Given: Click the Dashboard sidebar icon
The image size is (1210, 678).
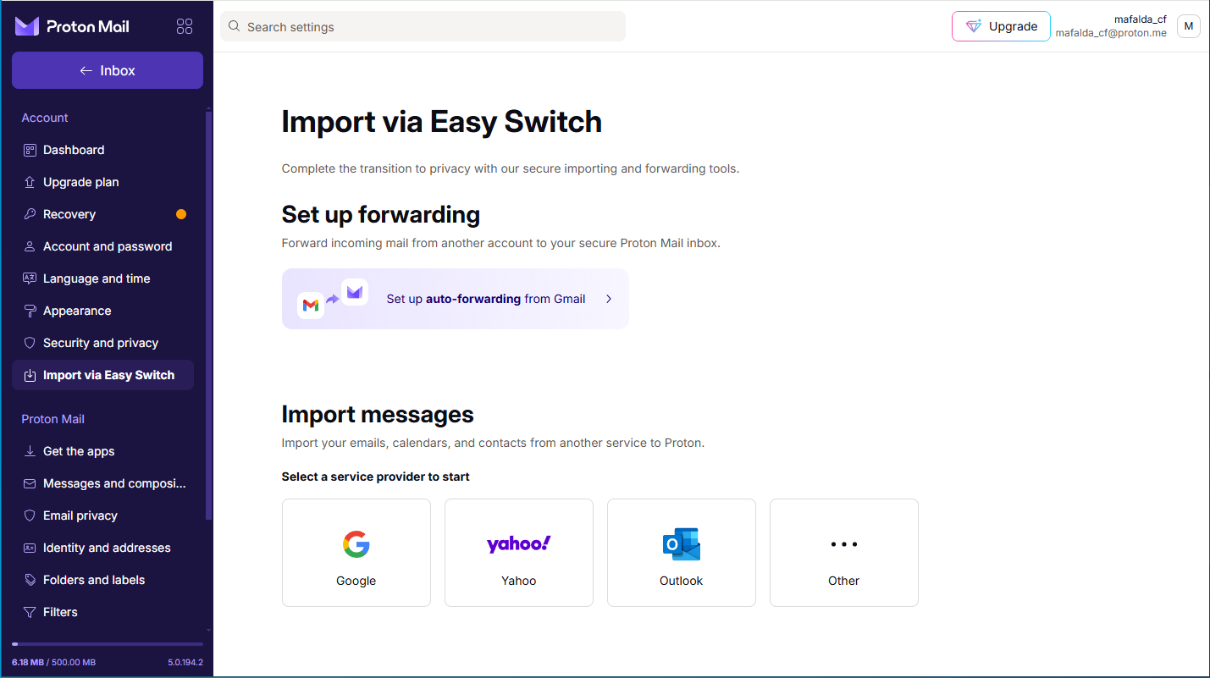Looking at the screenshot, I should pyautogui.click(x=29, y=150).
